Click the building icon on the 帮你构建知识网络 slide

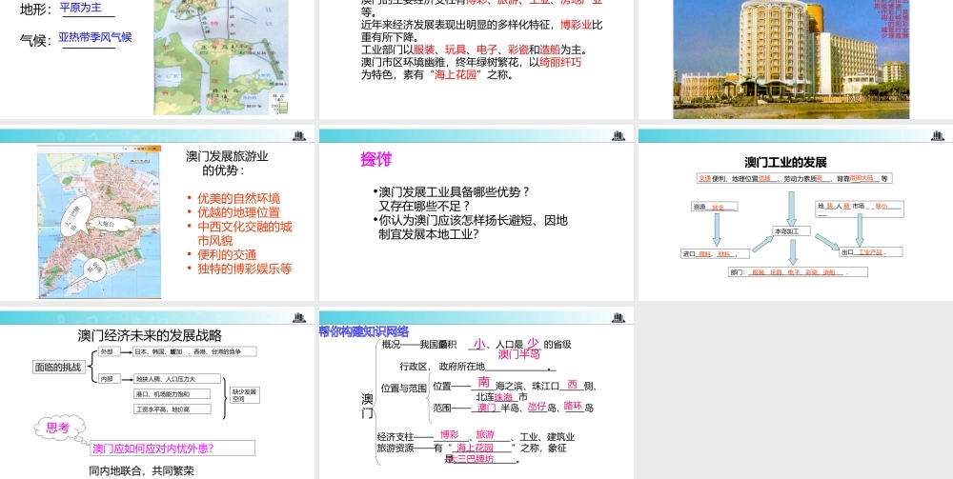[618, 317]
